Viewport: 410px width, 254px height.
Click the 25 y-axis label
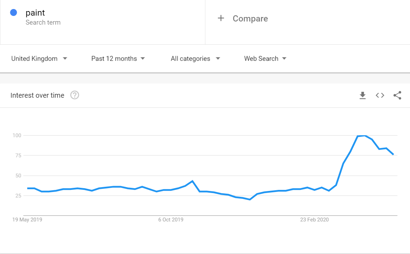pos(18,196)
